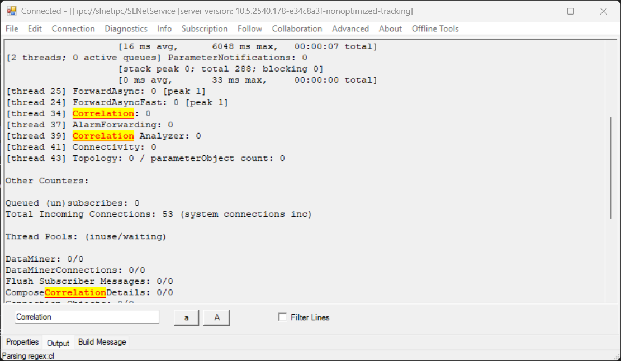Select the Output tab
This screenshot has height=361, width=621.
click(58, 343)
